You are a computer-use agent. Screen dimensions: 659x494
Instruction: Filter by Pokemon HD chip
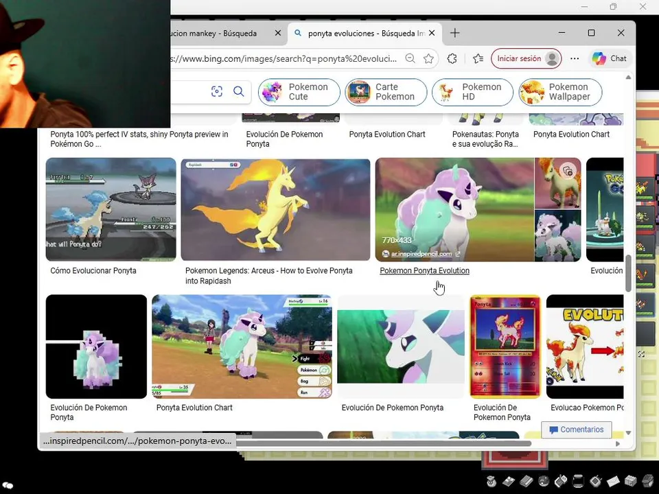click(x=472, y=91)
